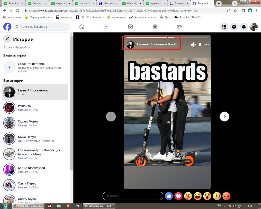Open Оксана Чорна story

coord(35,123)
